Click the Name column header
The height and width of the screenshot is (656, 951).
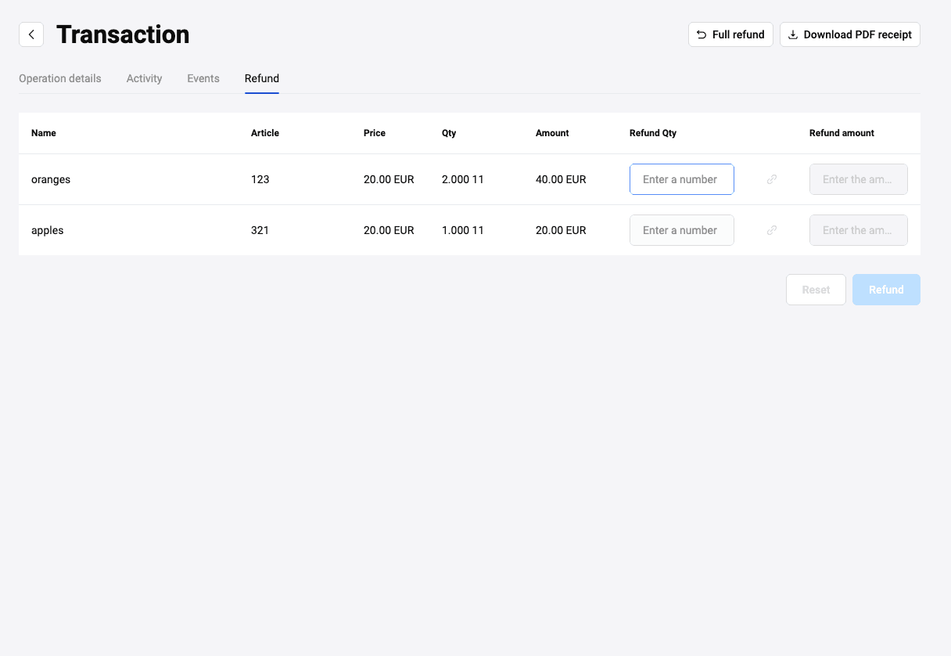(44, 133)
